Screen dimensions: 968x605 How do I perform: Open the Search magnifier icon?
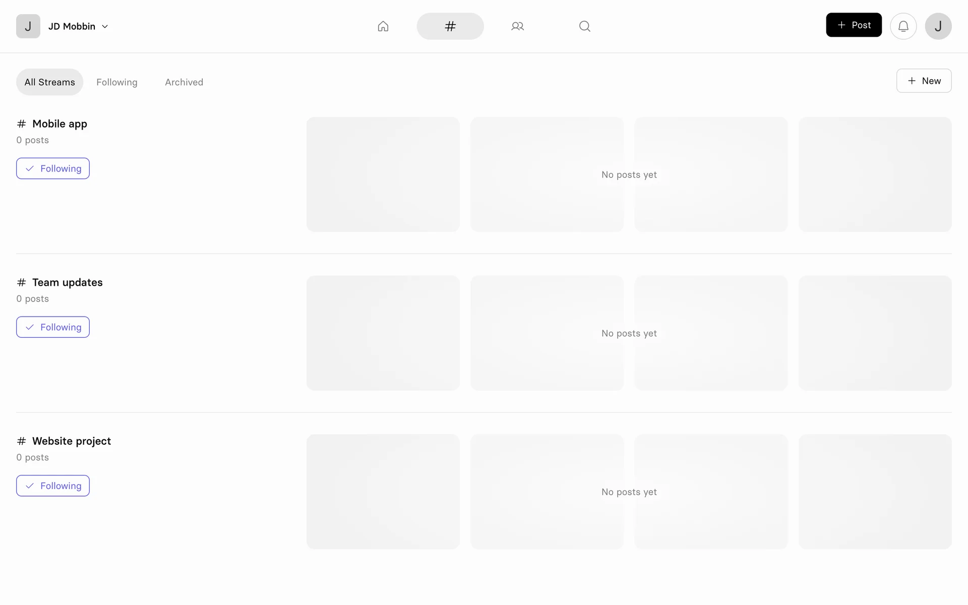pos(584,26)
